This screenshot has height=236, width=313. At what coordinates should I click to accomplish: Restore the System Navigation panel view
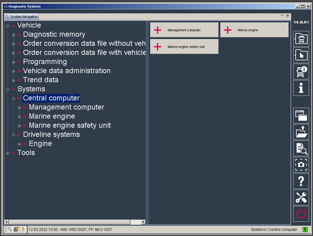click(x=287, y=15)
